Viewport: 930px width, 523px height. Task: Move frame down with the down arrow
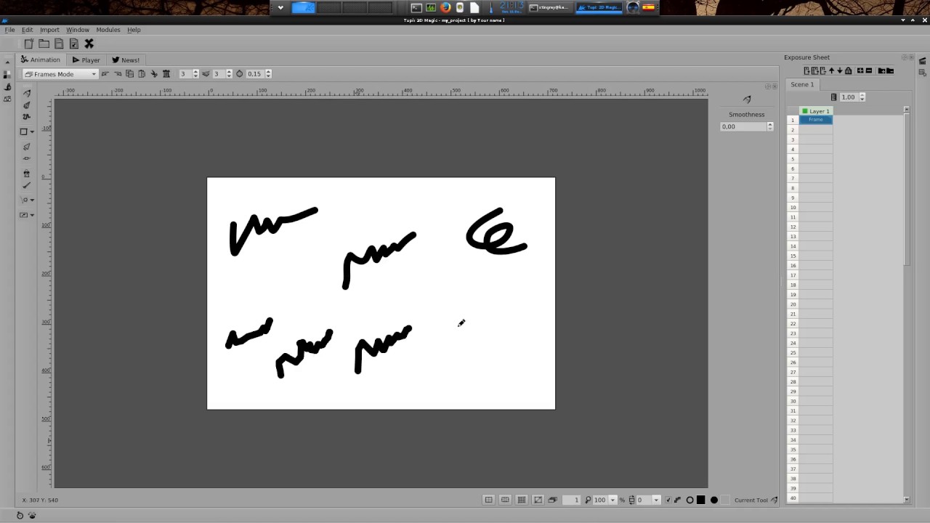pos(840,70)
